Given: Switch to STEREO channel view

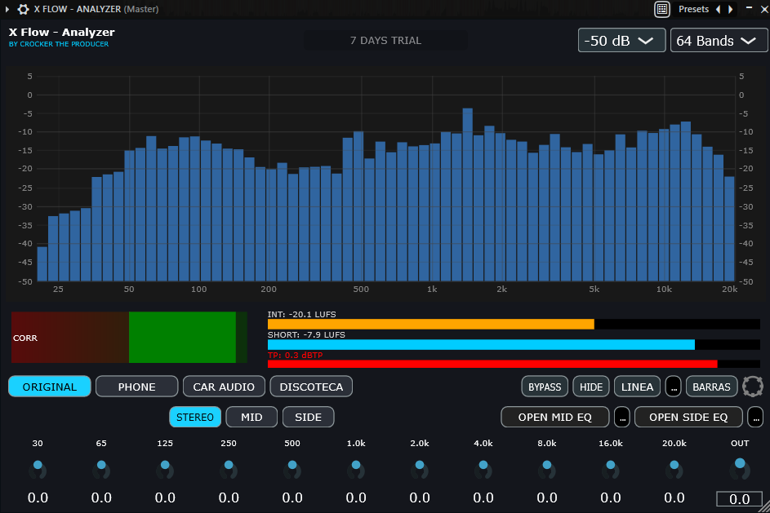Looking at the screenshot, I should click(195, 417).
